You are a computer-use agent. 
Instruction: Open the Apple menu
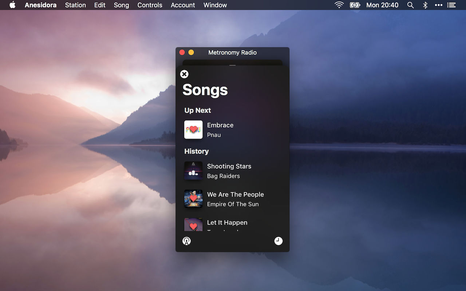12,5
